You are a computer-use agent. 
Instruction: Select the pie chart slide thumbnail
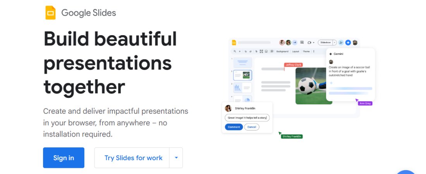(242, 99)
